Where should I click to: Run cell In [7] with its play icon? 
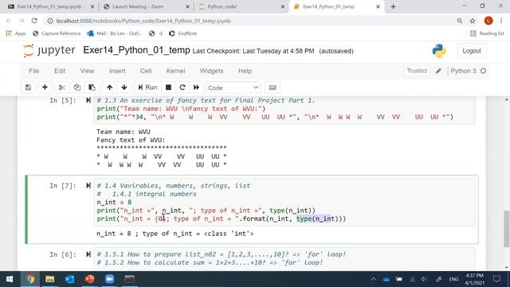[88, 186]
